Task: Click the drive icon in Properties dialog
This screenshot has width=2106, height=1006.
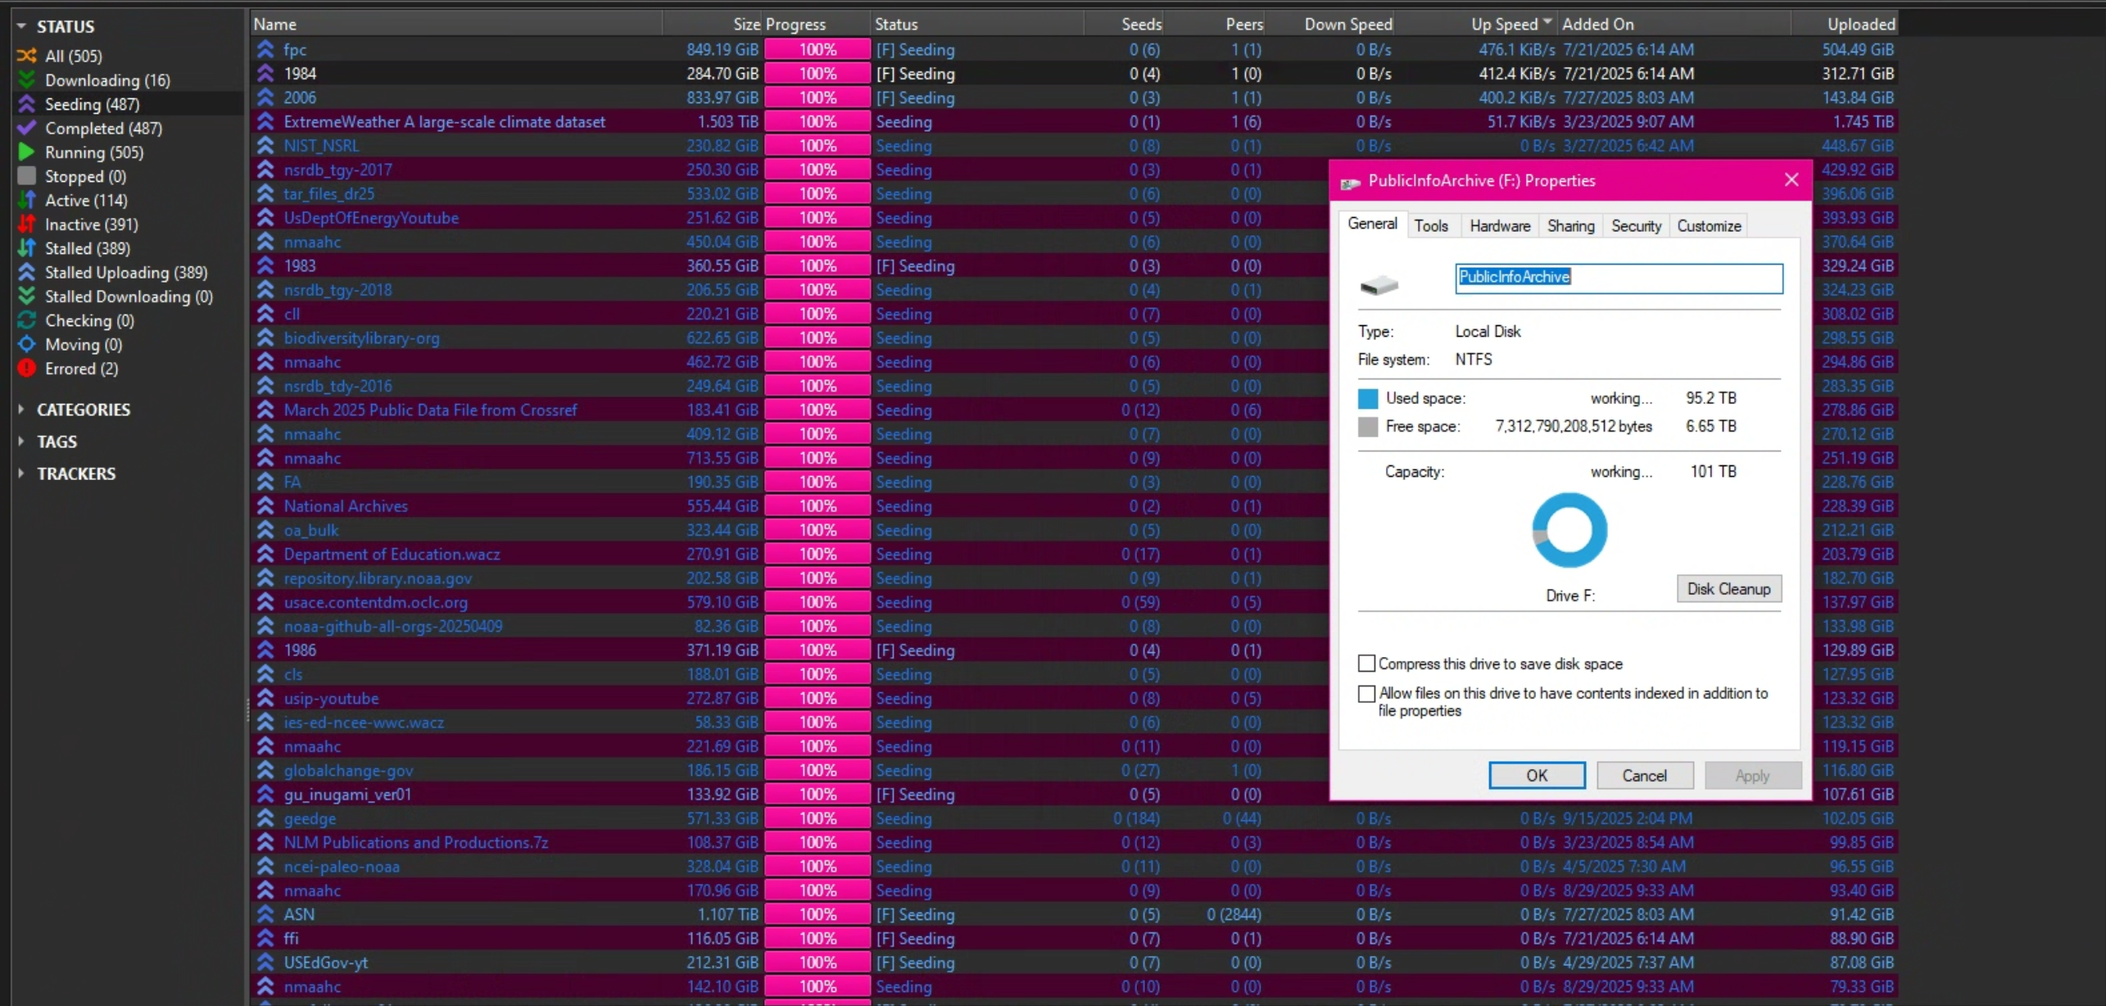Action: 1379,285
